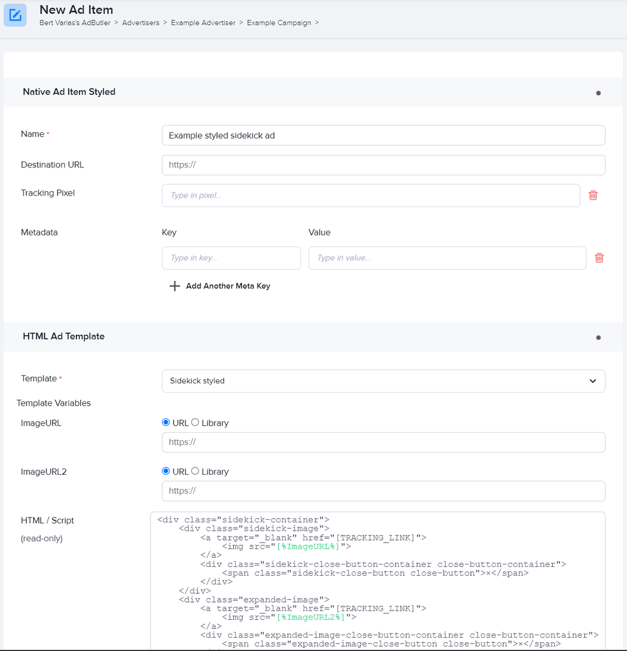Click the [%ImageURL%] variable in code
Screen dimensions: 627x651
pyautogui.click(x=308, y=546)
